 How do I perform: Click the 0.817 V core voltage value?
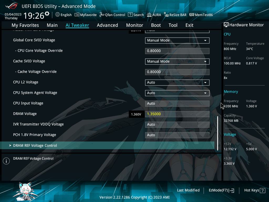tap(251, 63)
